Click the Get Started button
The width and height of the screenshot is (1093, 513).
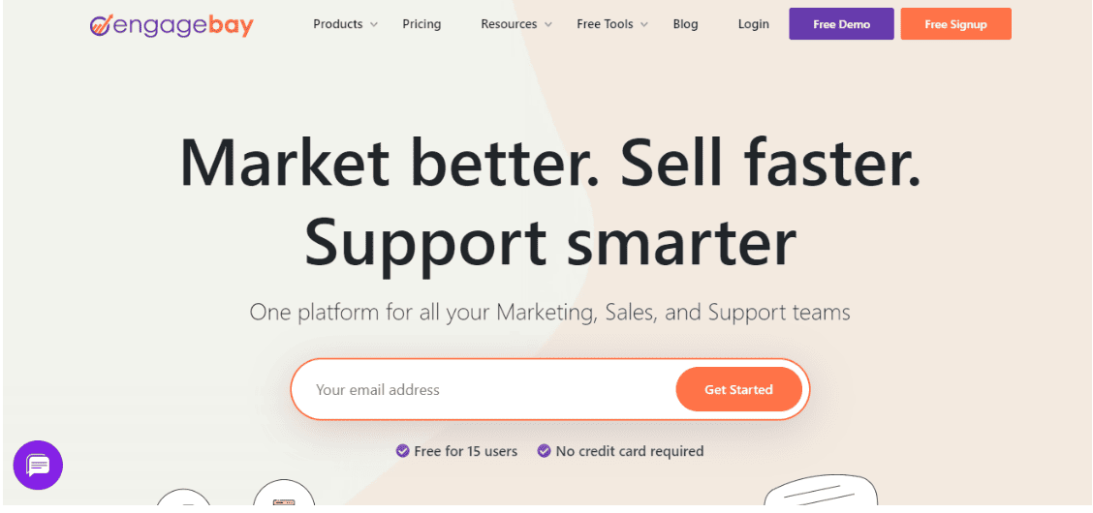point(739,390)
